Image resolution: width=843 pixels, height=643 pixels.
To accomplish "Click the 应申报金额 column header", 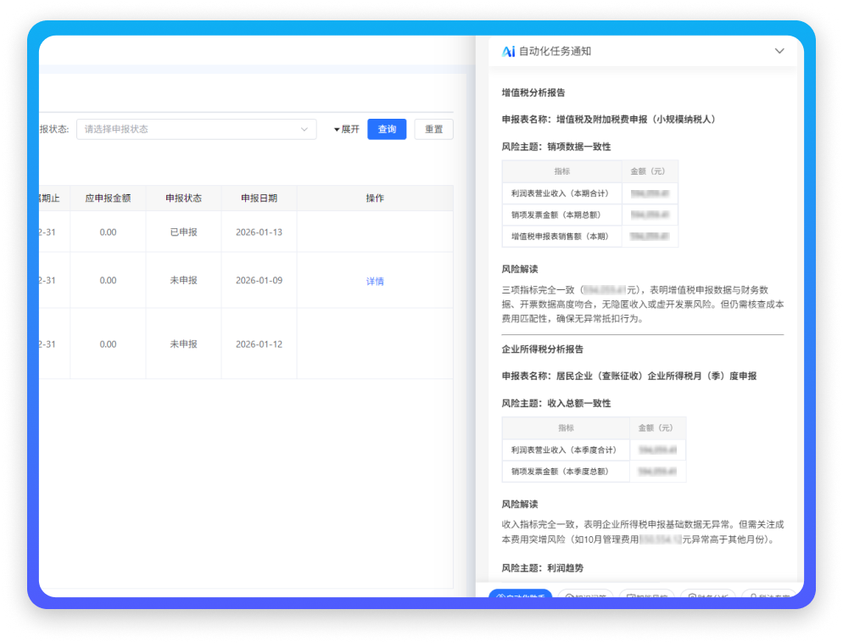I will pyautogui.click(x=108, y=198).
